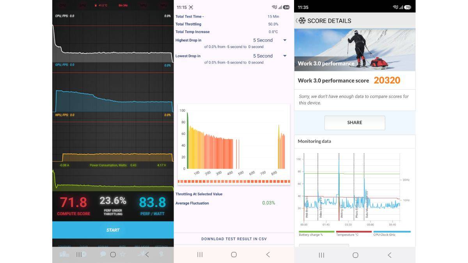Tap the screen-capture icon beside 11:15 clock

[191, 7]
